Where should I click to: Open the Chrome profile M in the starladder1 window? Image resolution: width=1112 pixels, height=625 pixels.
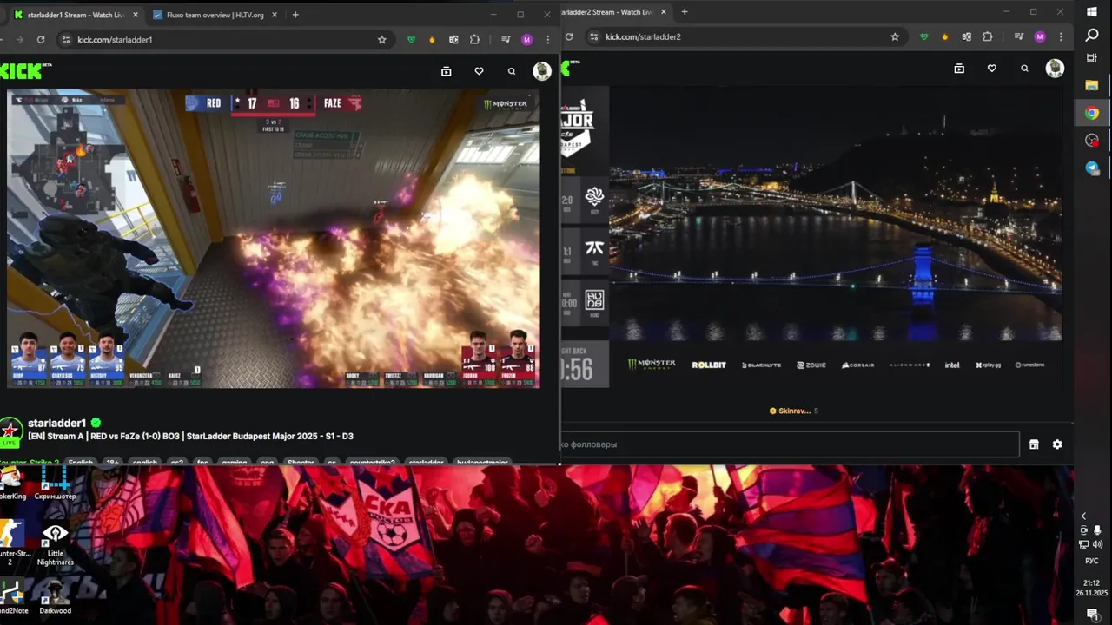[x=526, y=39]
